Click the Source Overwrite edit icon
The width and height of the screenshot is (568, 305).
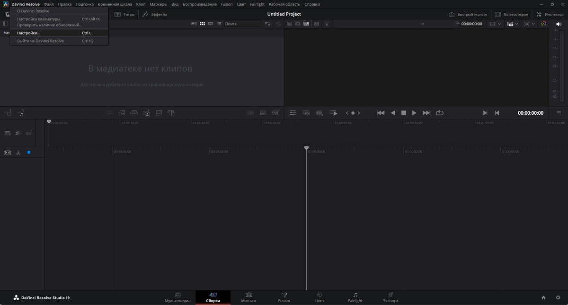pyautogui.click(x=171, y=113)
